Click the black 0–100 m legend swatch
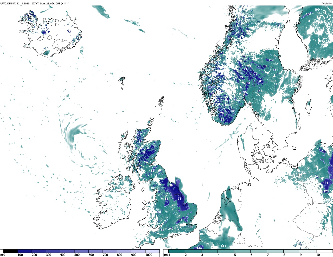Viewport: 333px width, 257px height. tap(10, 251)
